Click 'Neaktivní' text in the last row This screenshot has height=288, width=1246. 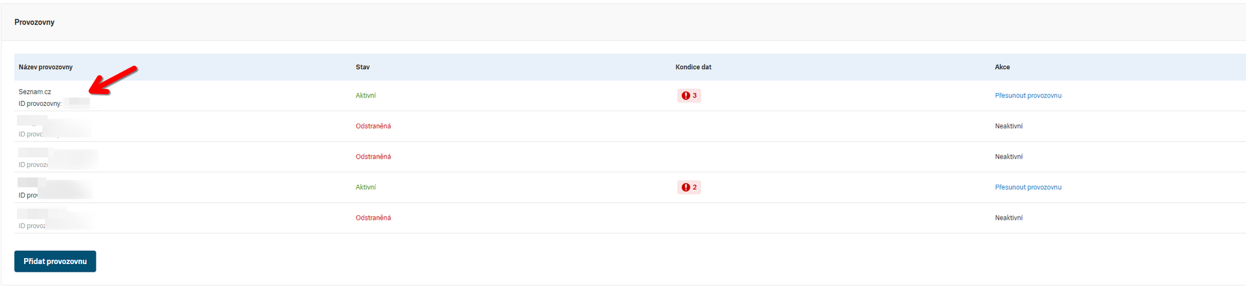pos(1008,218)
